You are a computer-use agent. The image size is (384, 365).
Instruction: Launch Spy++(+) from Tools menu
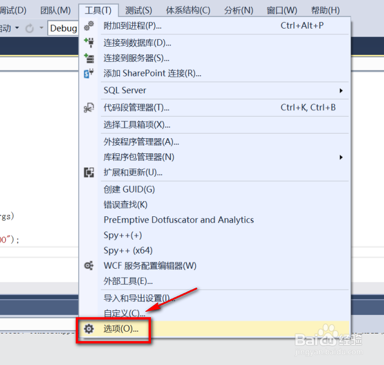[215, 235]
